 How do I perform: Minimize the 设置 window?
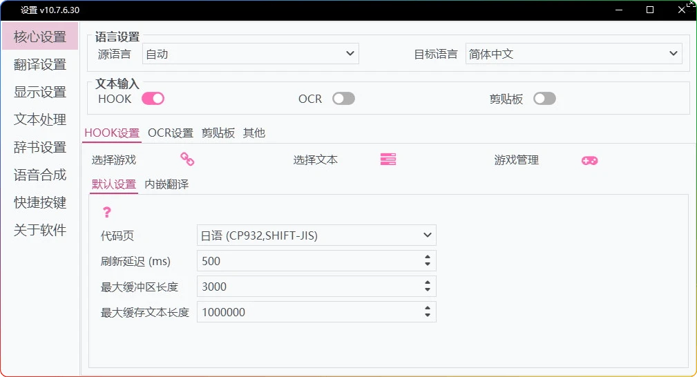click(x=619, y=10)
